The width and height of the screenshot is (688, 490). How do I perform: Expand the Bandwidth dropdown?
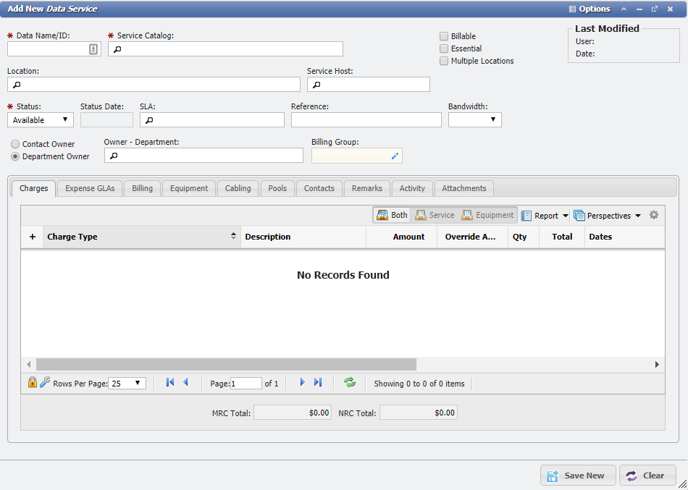474,120
